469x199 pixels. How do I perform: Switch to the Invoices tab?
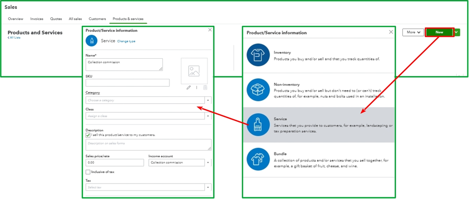click(x=37, y=19)
